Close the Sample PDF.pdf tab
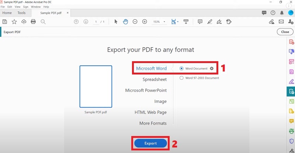Screen dimensions: 295x153 [x=67, y=13]
